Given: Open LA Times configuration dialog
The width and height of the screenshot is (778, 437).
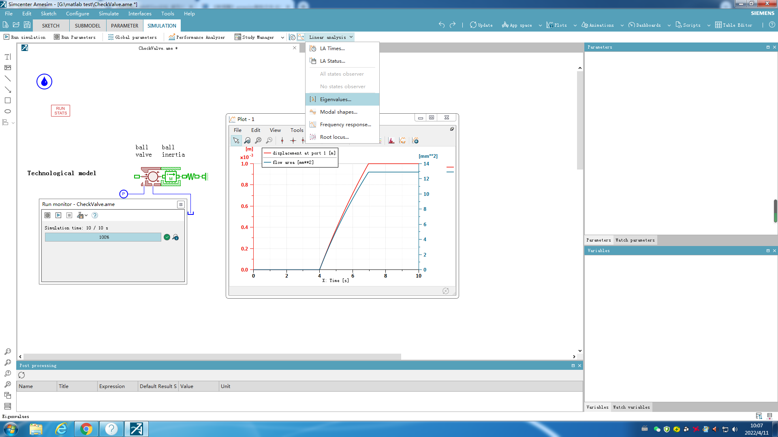Looking at the screenshot, I should pyautogui.click(x=331, y=48).
